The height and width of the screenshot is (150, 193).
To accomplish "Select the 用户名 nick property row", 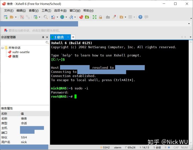I will coord(25,142).
